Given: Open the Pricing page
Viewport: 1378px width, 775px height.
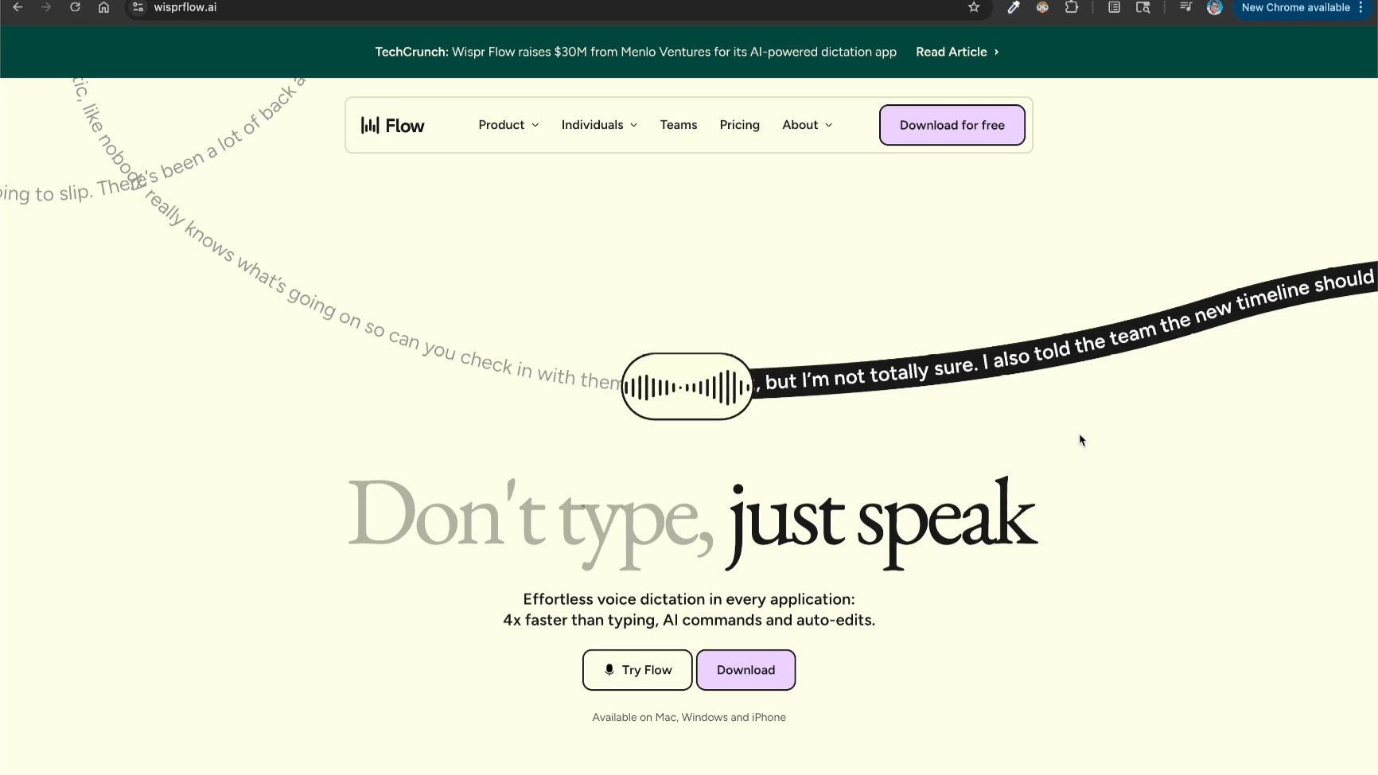Looking at the screenshot, I should click(740, 125).
